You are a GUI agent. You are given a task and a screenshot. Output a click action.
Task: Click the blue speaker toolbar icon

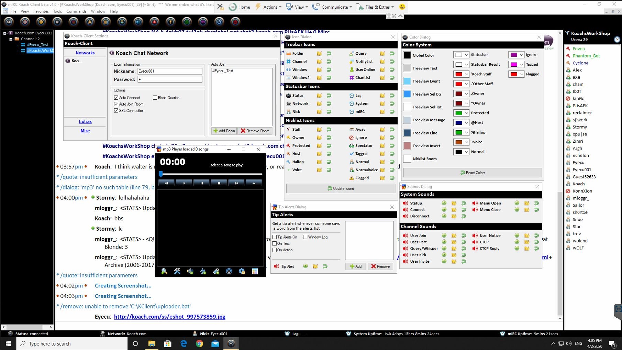pyautogui.click(x=138, y=22)
